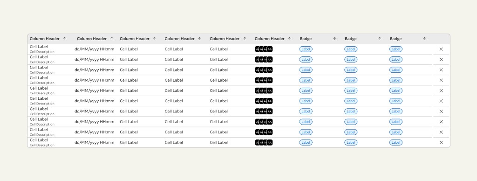This screenshot has height=181, width=477.
Task: Click the second Badge column Label in row one
Action: (x=351, y=49)
